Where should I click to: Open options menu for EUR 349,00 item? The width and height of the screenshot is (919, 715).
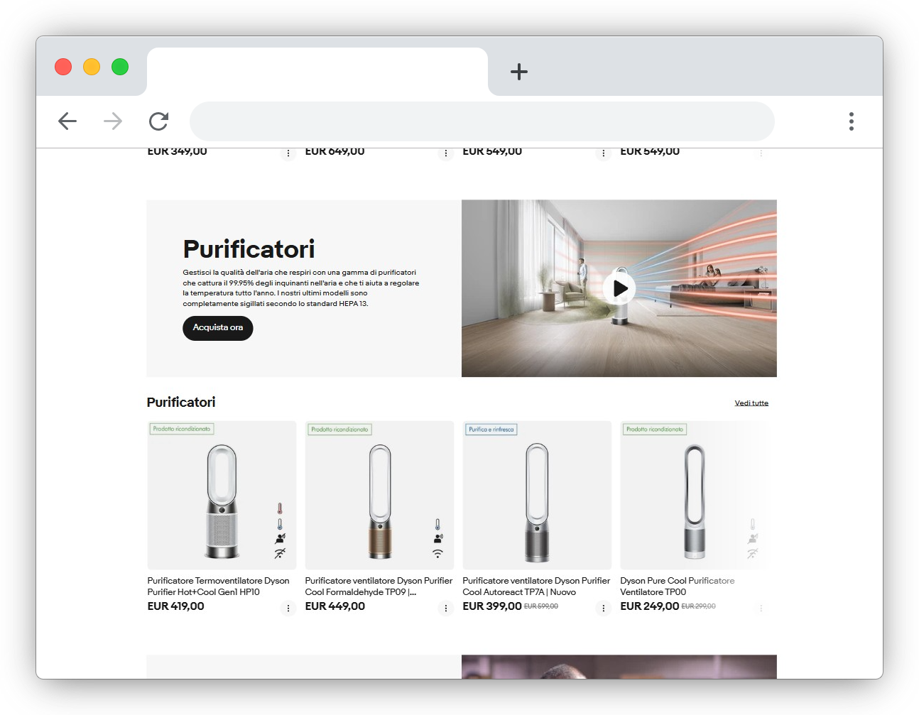pyautogui.click(x=288, y=153)
